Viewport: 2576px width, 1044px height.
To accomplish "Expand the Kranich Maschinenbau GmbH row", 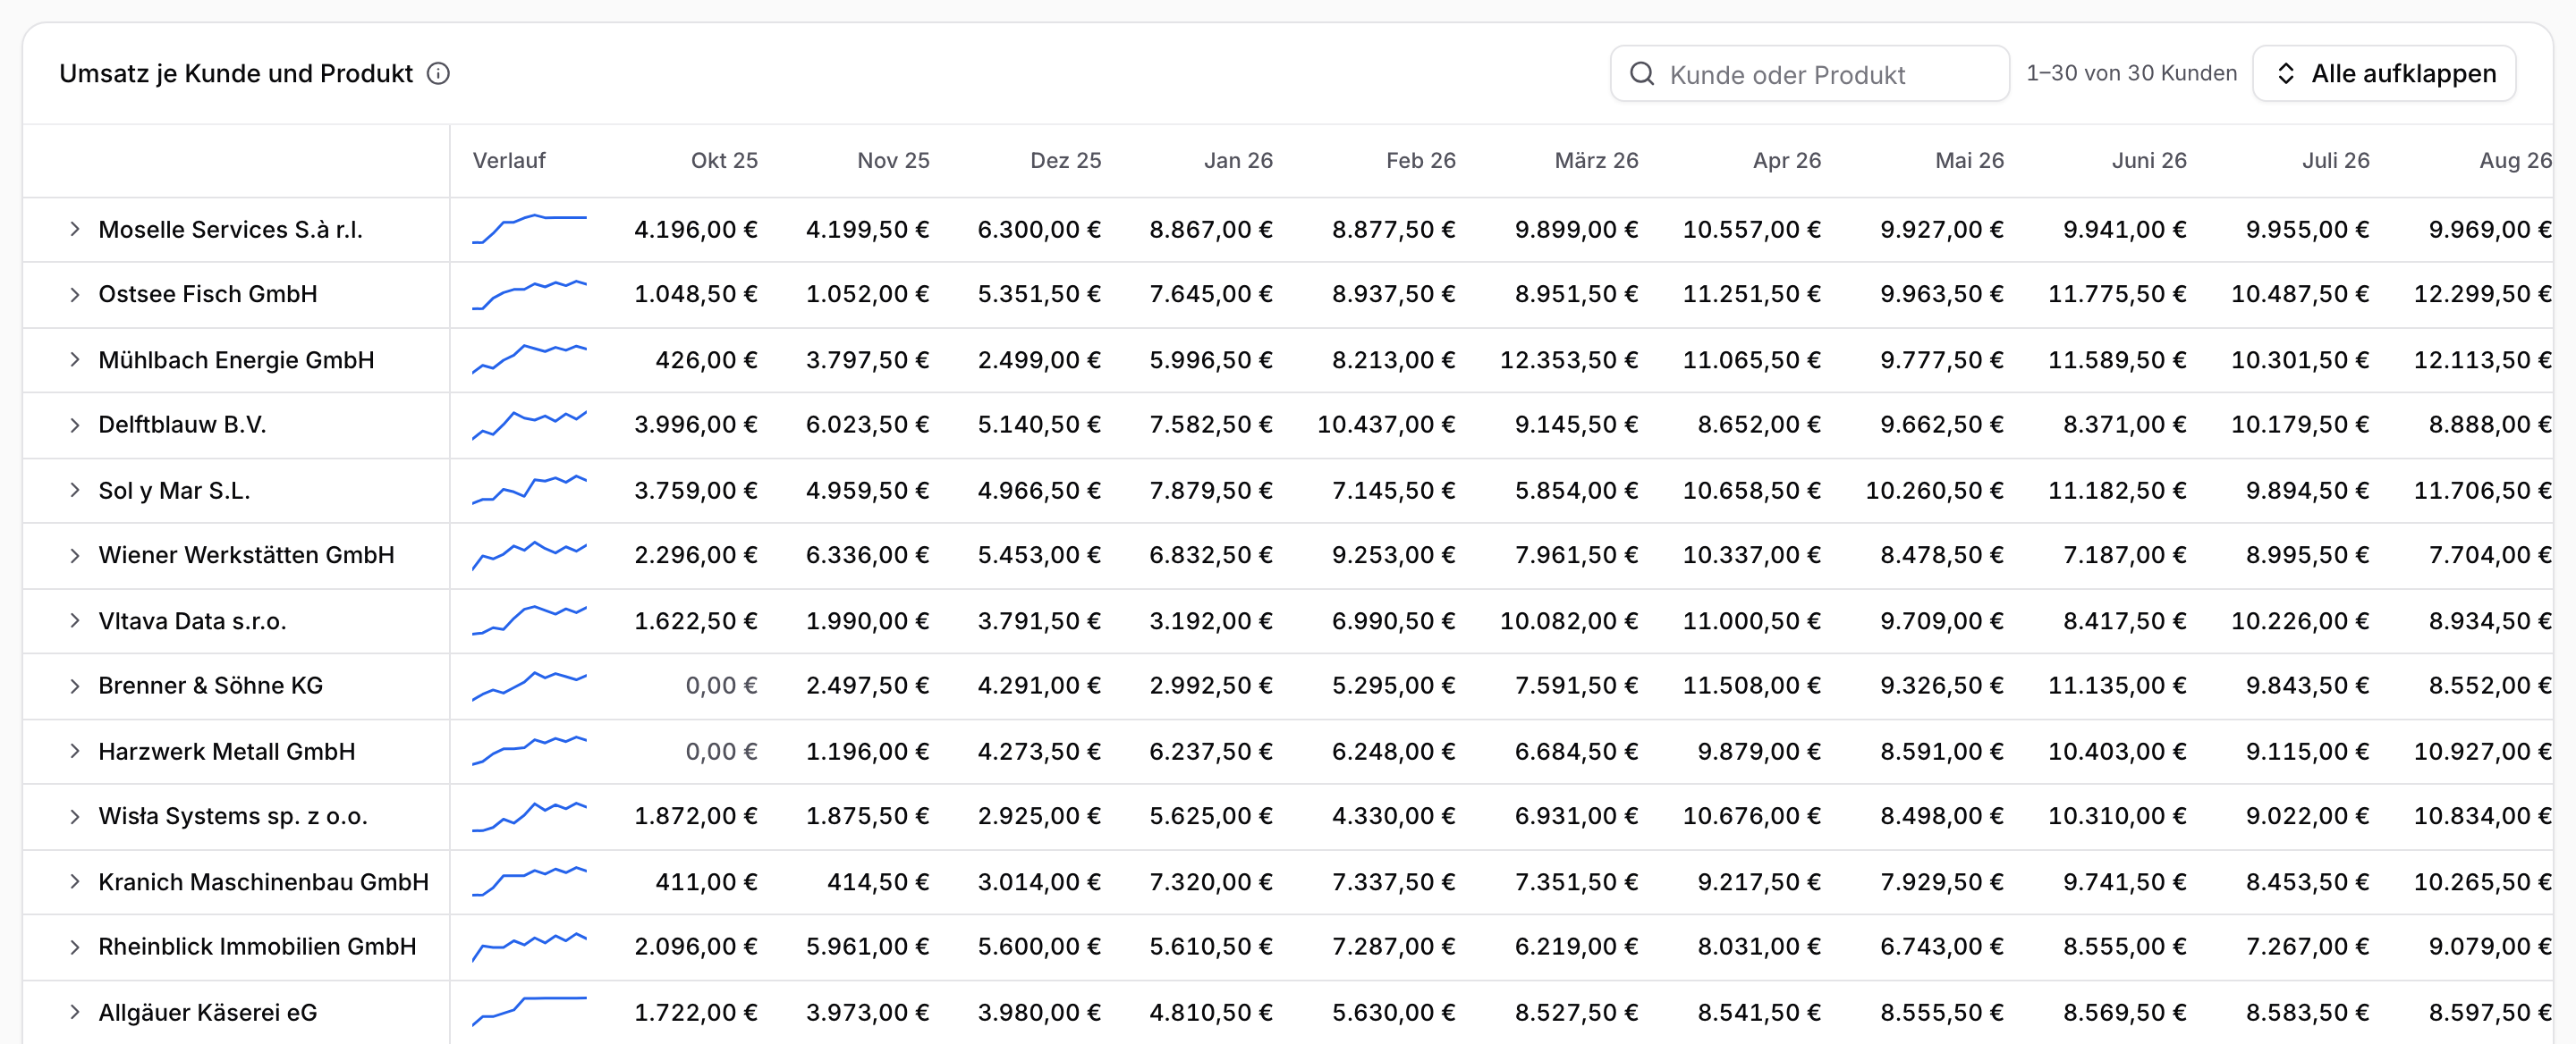I will point(75,881).
